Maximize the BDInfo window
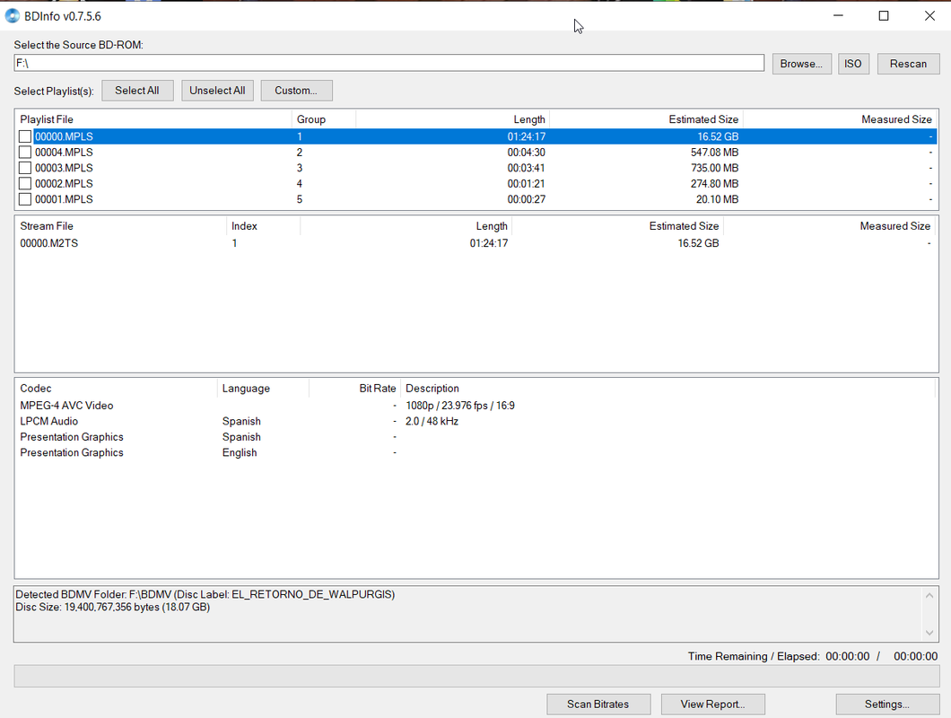 click(884, 16)
